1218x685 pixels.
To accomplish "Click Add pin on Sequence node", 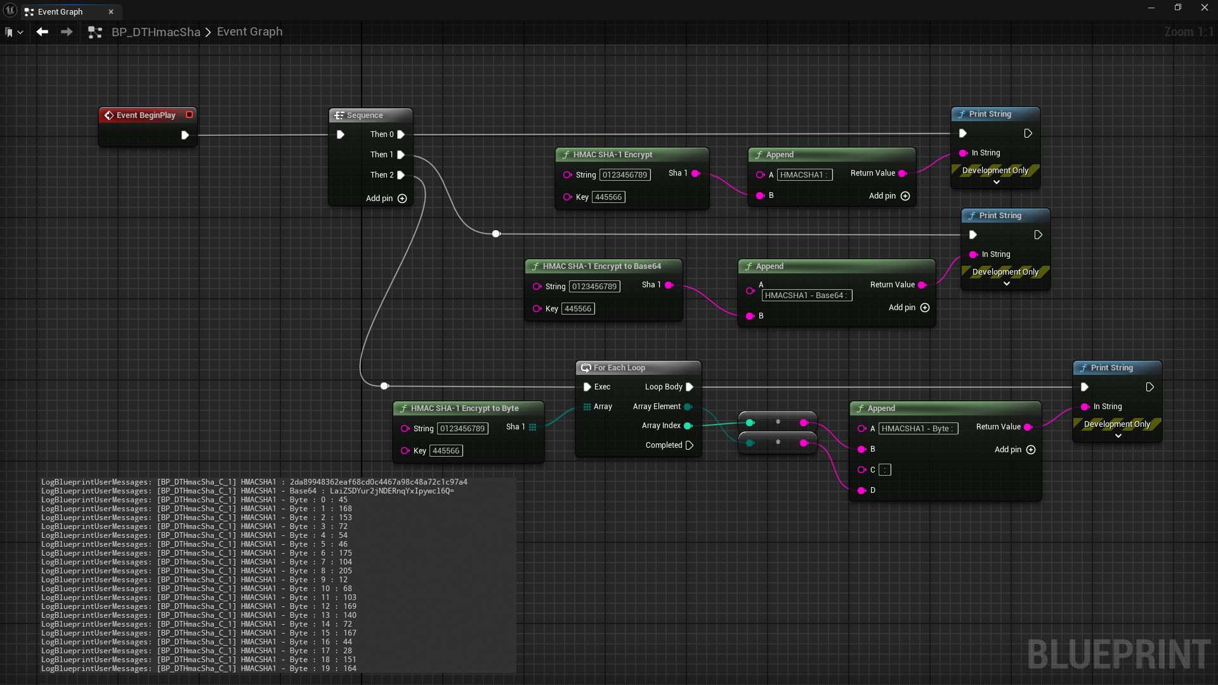I will pyautogui.click(x=402, y=199).
